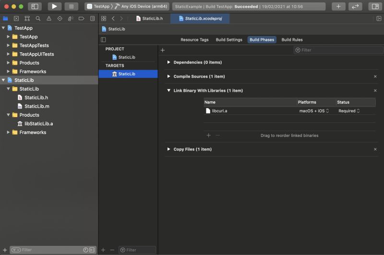Open the Library plus button
The height and width of the screenshot is (255, 384).
pyautogui.click(x=338, y=6)
